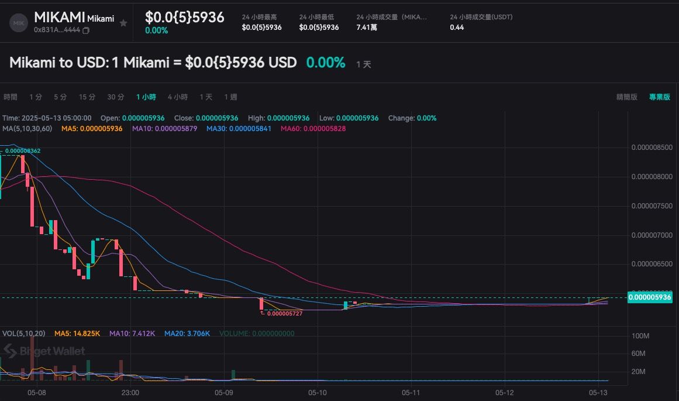Switch chart to 1 週 interval
Image resolution: width=679 pixels, height=401 pixels.
coord(230,97)
